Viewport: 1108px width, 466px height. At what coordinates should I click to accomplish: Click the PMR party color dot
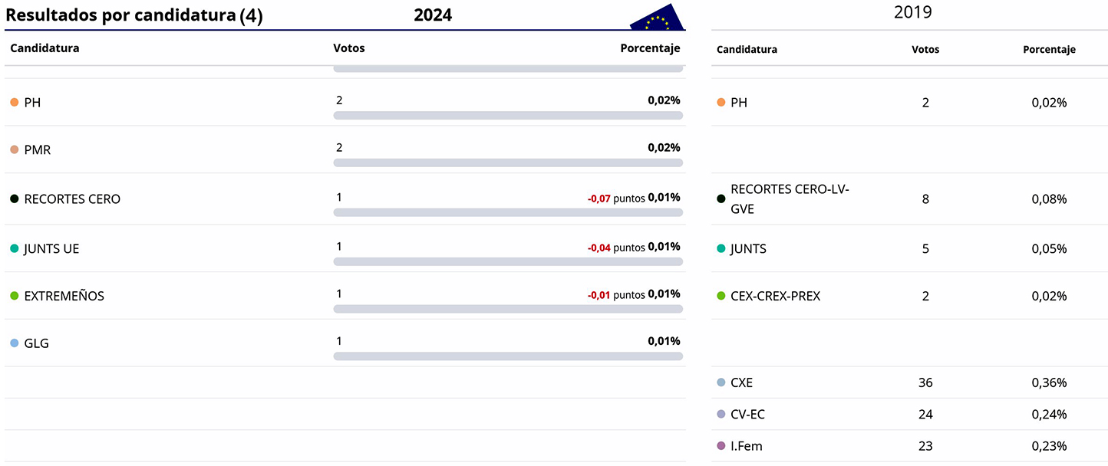(14, 149)
